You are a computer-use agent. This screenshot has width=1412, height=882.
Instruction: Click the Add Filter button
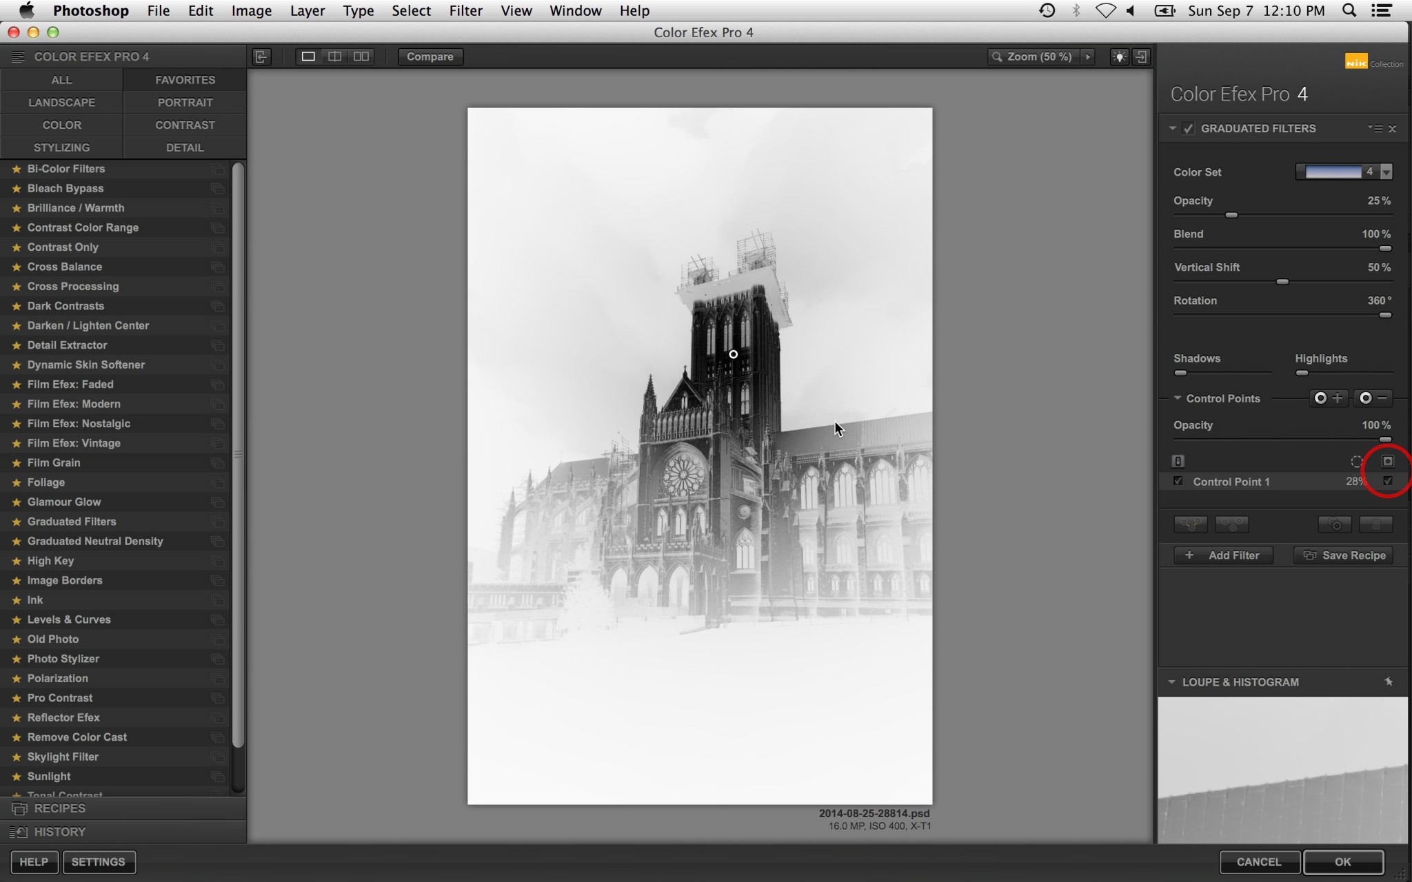1224,555
